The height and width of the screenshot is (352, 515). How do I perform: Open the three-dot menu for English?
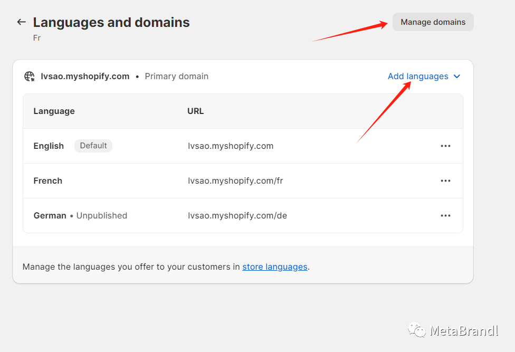click(445, 146)
